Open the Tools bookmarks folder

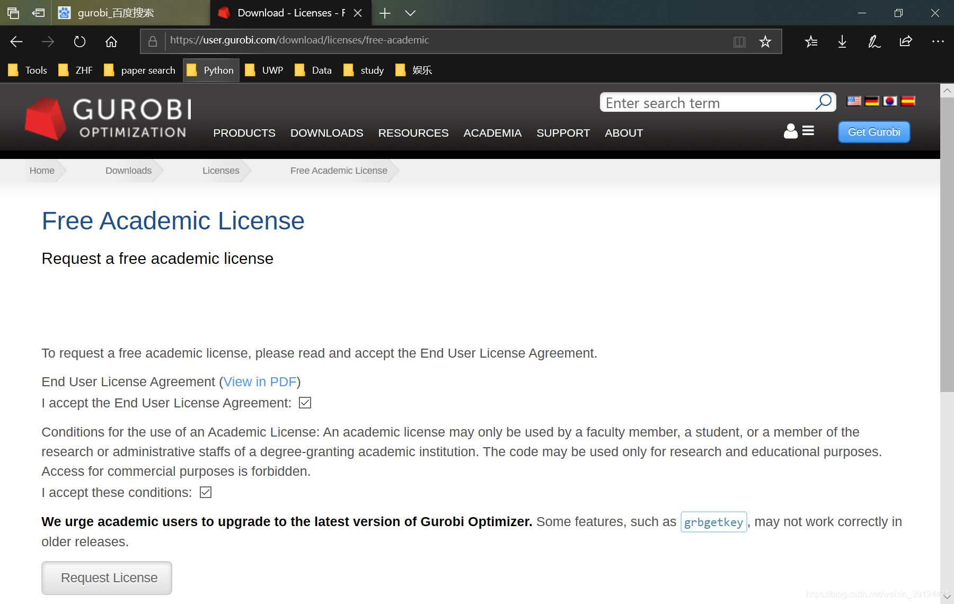(28, 70)
